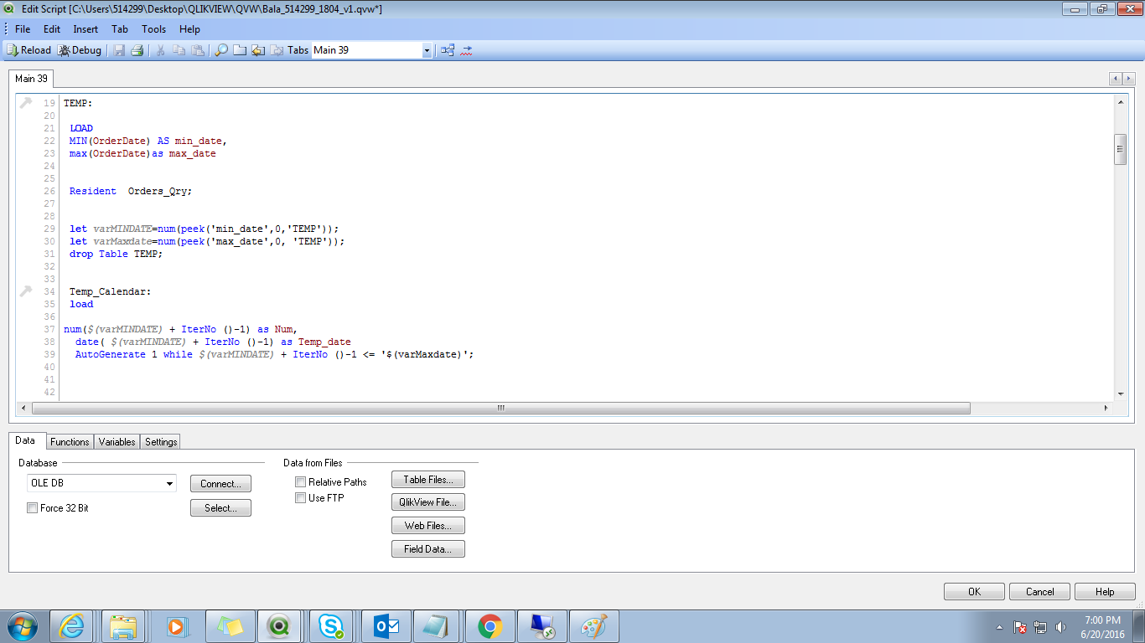Click the editor scroll down arrow
The height and width of the screenshot is (643, 1145).
pyautogui.click(x=1121, y=394)
